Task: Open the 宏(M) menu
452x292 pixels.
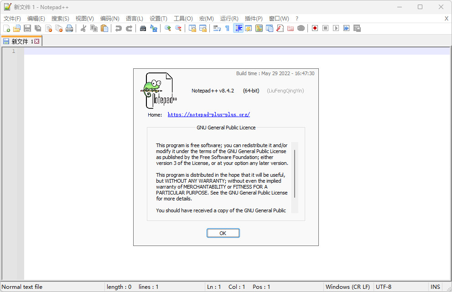Action: pos(206,18)
